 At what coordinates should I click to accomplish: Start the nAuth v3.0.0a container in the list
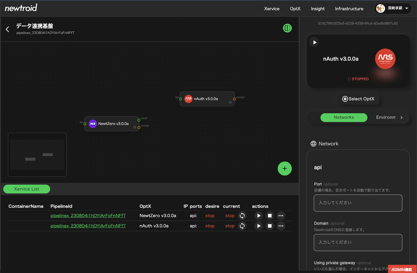[259, 226]
